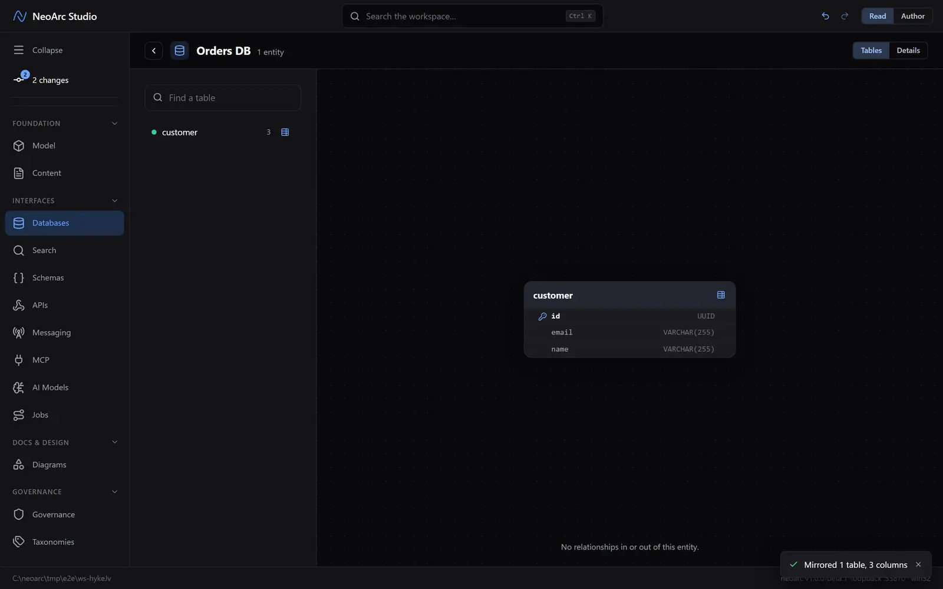Collapse the sidebar using the hamburger icon
Image resolution: width=943 pixels, height=589 pixels.
point(19,50)
